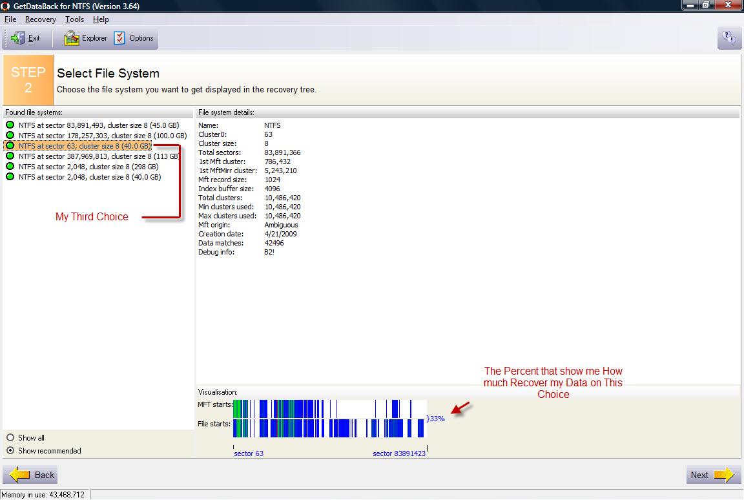Click the 'sector 63' axis label
744x500 pixels.
(x=249, y=453)
